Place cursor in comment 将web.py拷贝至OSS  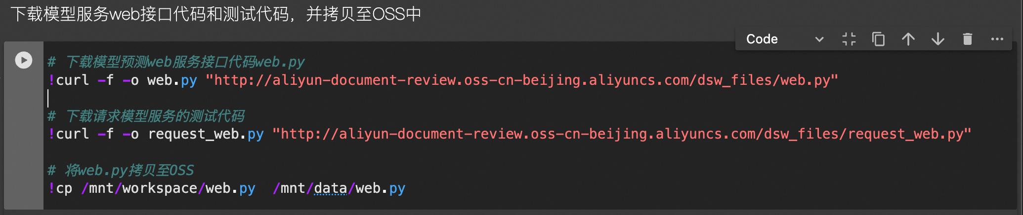click(129, 171)
